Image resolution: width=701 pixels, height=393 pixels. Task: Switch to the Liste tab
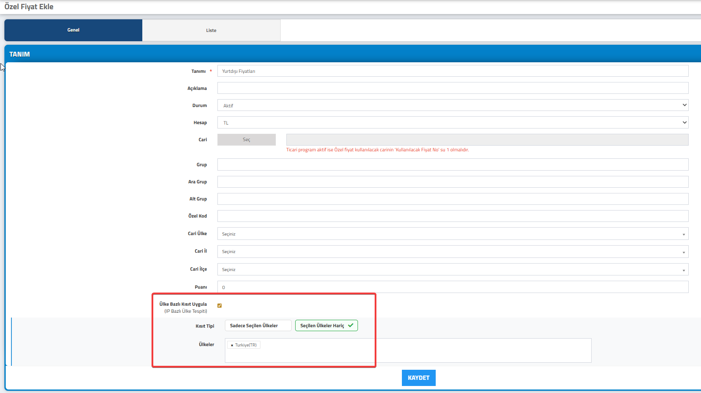[x=211, y=30]
